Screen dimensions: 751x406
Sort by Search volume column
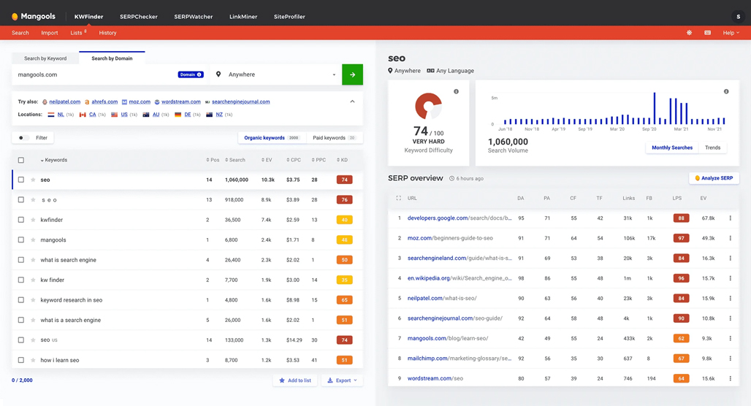coord(235,160)
